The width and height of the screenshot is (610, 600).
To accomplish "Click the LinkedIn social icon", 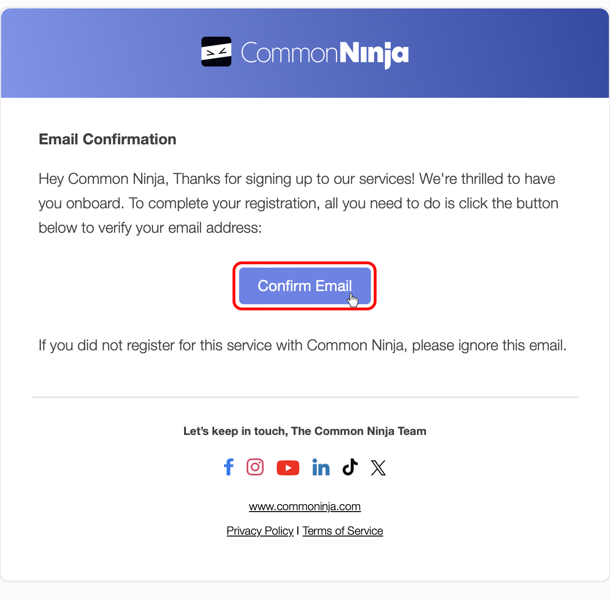I will (x=321, y=467).
